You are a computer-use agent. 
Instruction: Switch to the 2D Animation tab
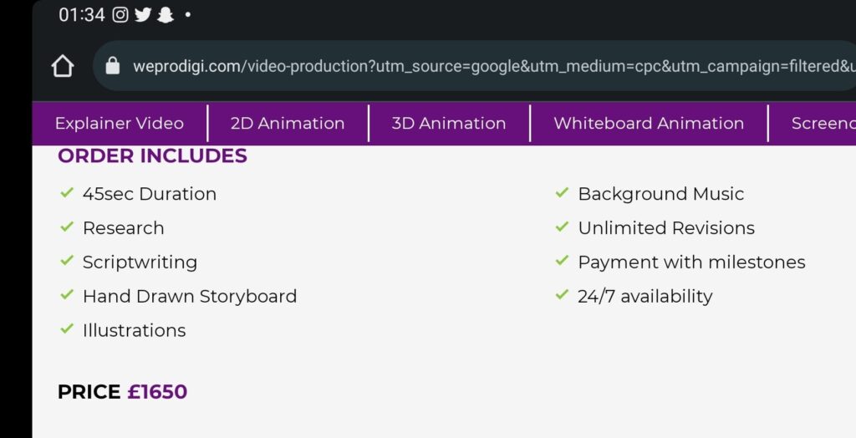[x=288, y=124]
